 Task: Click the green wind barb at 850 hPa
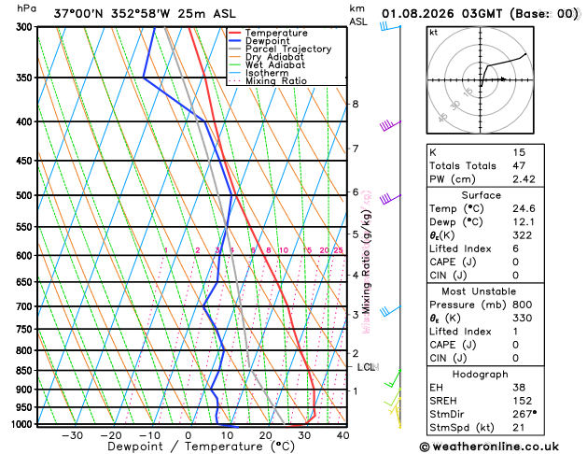point(393,378)
